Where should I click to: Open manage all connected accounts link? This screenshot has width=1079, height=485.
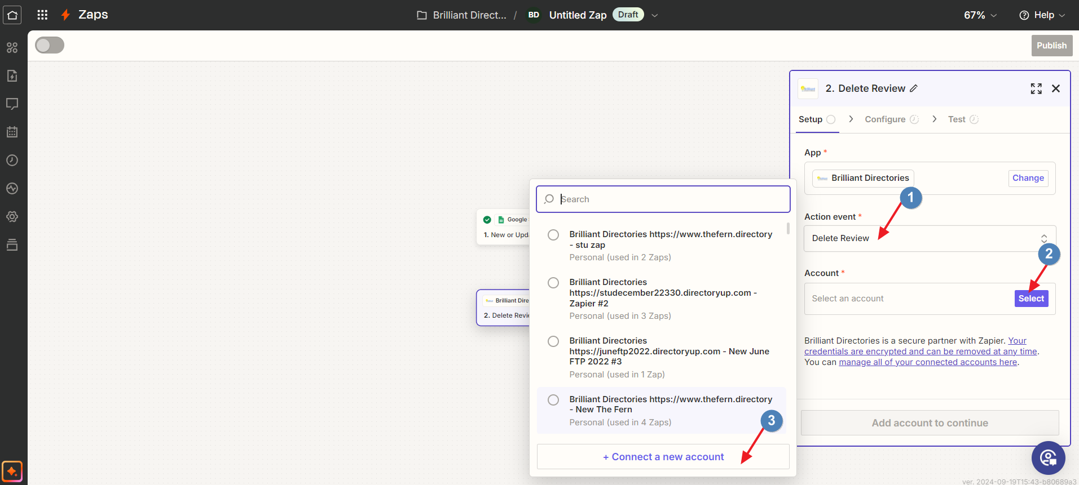click(x=928, y=362)
